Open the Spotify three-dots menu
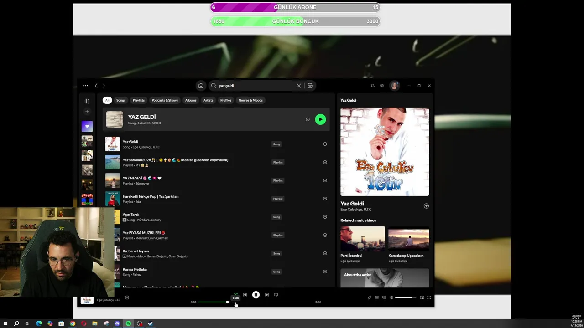 tap(85, 86)
